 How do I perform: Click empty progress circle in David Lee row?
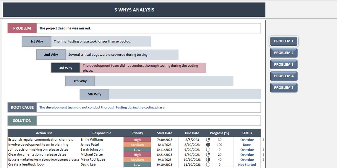click(208, 164)
